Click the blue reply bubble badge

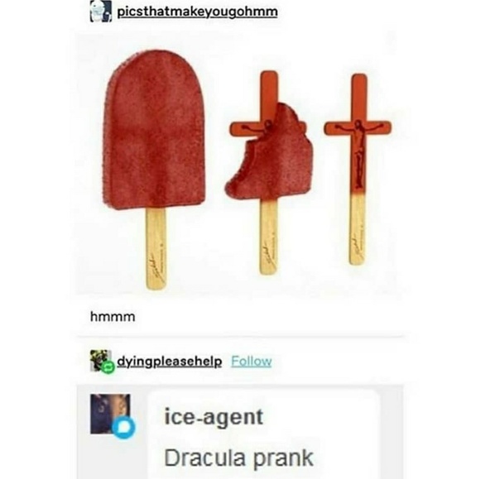tap(123, 427)
